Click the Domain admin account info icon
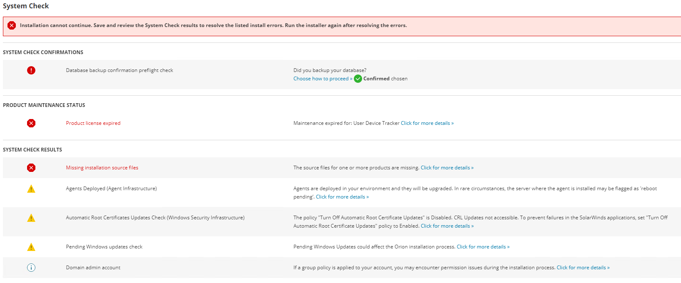The height and width of the screenshot is (283, 681). (x=31, y=268)
